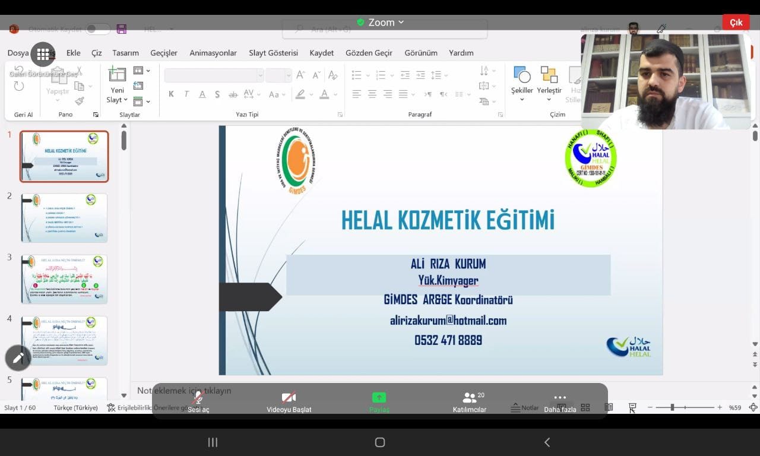
Task: Open the Daha fazla more options
Action: (560, 402)
